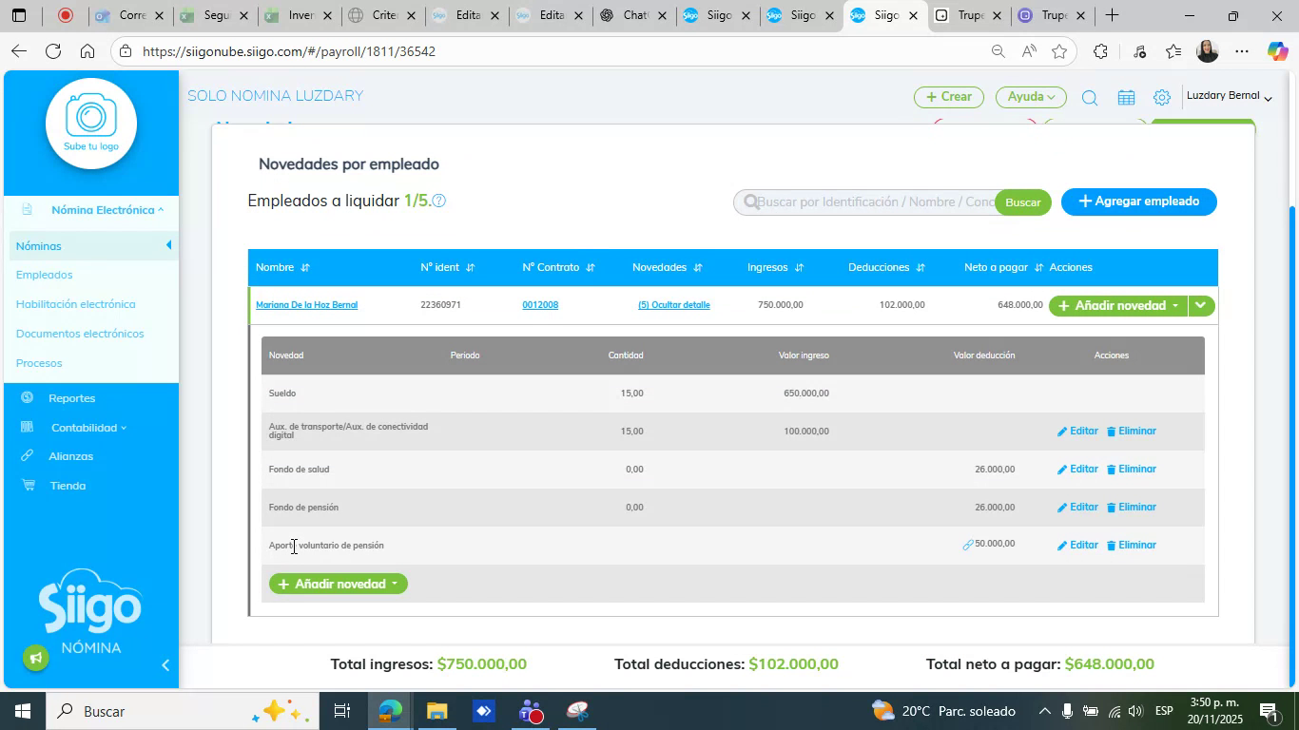Viewport: 1299px width, 730px height.
Task: Open the Crear dropdown button
Action: (x=948, y=97)
